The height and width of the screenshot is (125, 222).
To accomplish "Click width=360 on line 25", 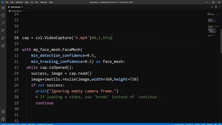I will point(102,79).
